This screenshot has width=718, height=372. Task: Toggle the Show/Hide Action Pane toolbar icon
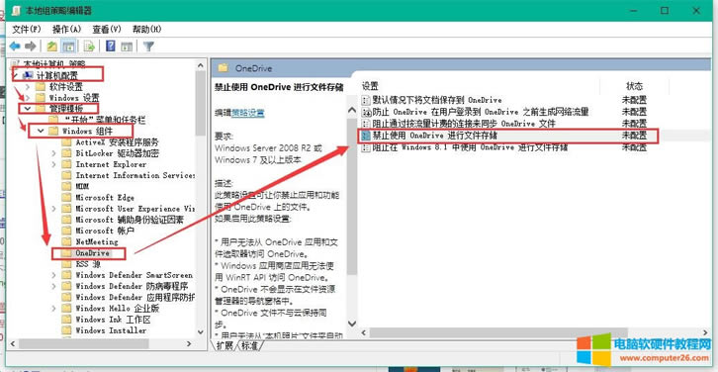127,46
